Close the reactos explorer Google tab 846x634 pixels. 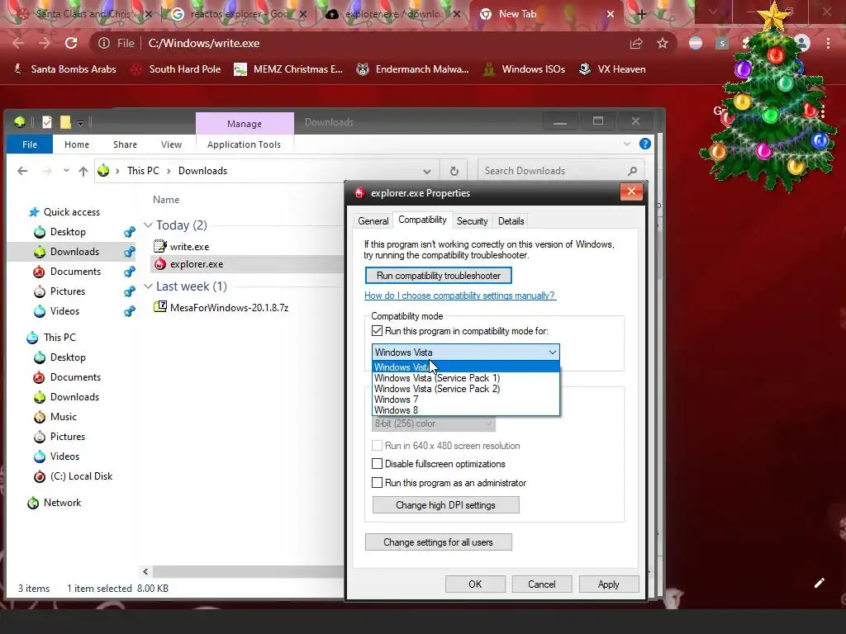click(303, 15)
